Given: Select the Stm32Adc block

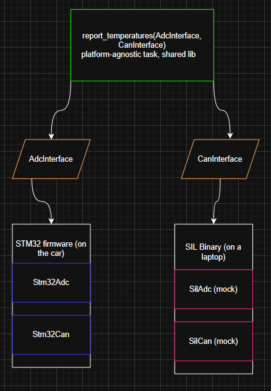Looking at the screenshot, I should 51,283.
